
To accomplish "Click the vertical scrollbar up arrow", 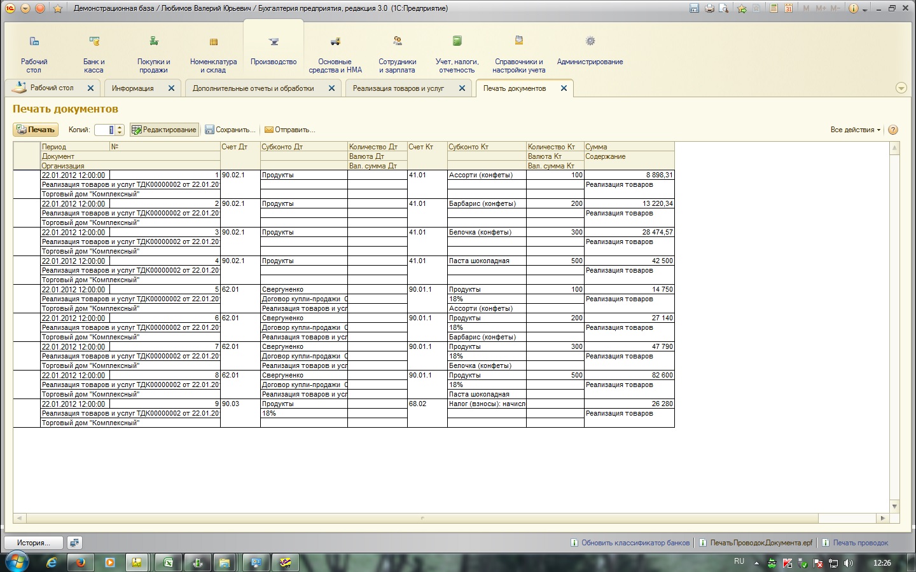I will click(x=894, y=148).
